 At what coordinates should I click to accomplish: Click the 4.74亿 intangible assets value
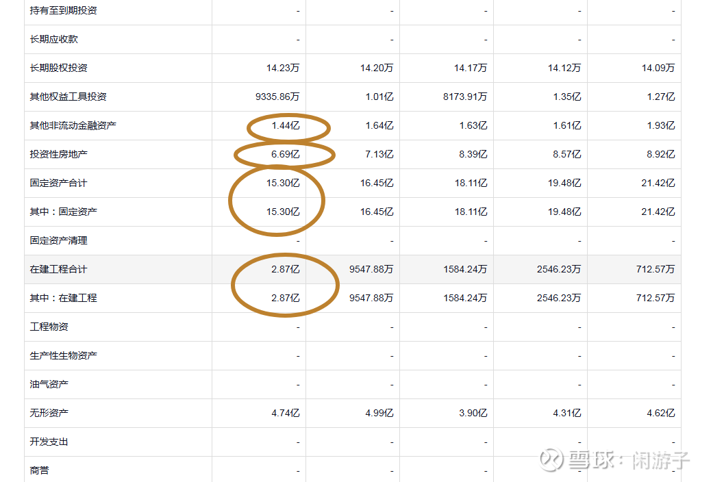(x=286, y=414)
